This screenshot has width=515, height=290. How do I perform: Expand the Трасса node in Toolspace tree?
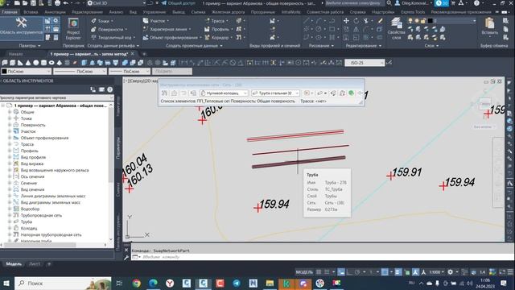pos(10,144)
